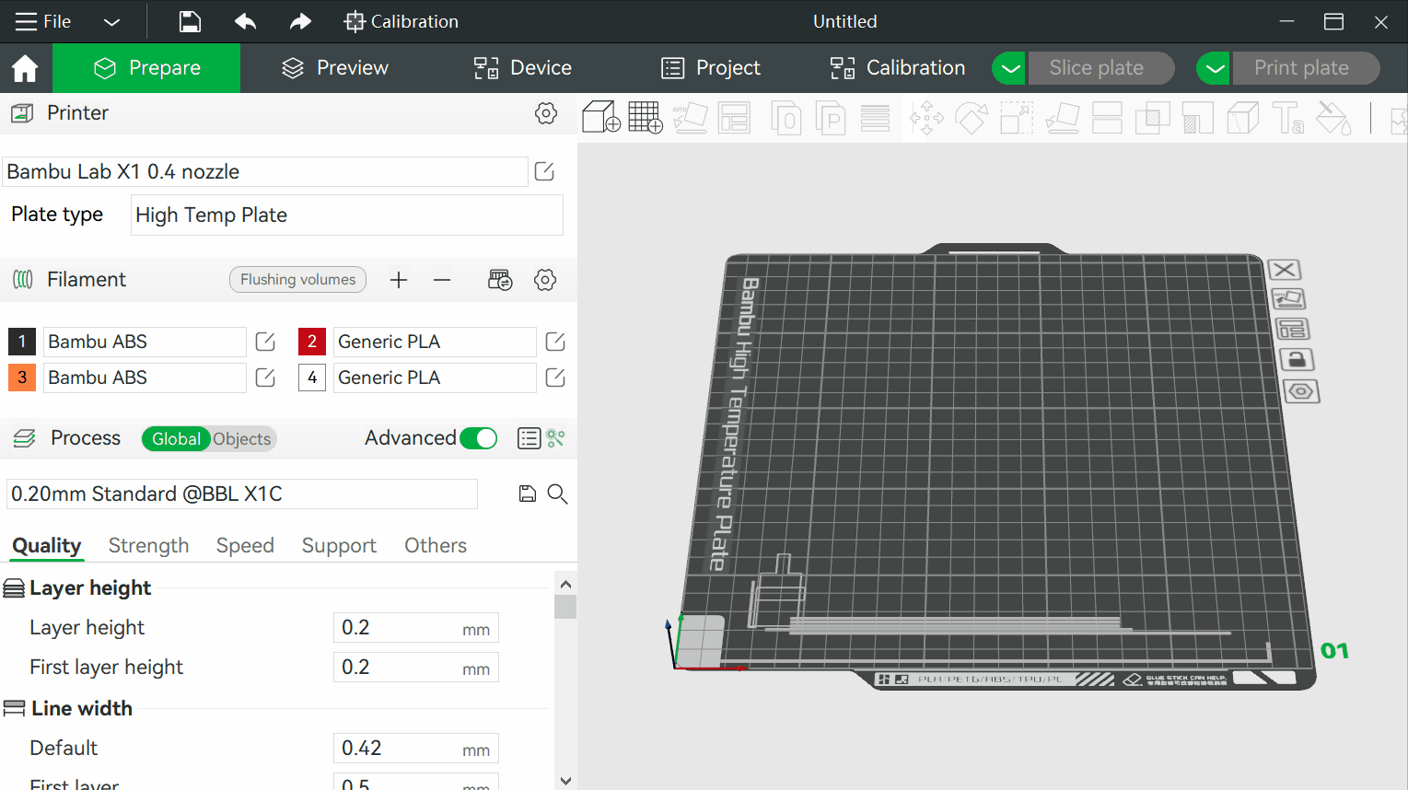Click the AMS filament sync icon
This screenshot has height=790, width=1408.
tap(500, 280)
